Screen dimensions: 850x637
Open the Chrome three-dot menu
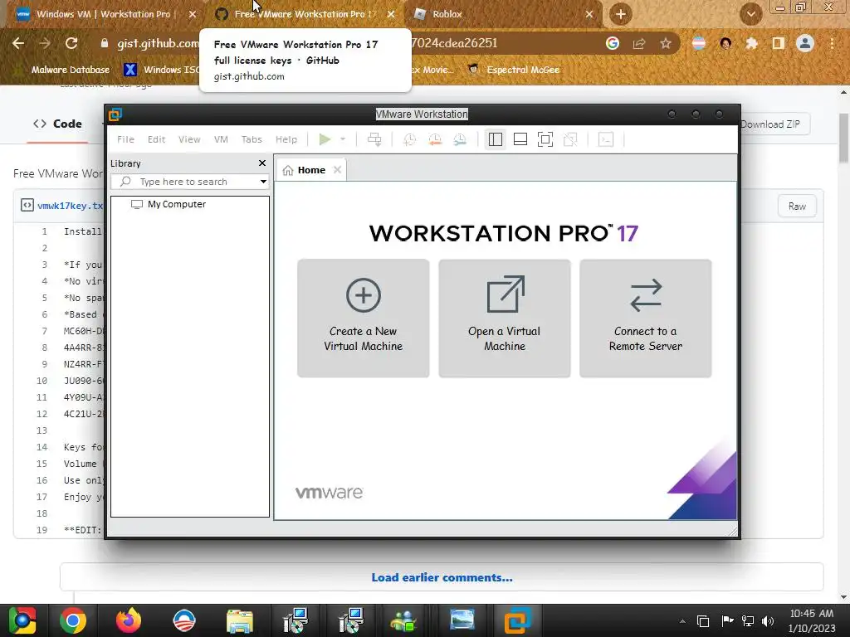tap(832, 43)
